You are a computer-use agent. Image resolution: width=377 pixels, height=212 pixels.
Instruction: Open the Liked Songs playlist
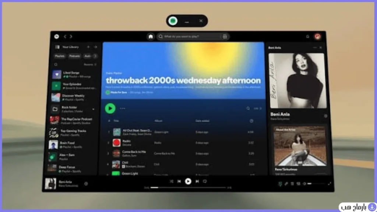74,74
